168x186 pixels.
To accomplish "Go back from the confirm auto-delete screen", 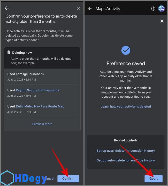I will click(7, 8).
